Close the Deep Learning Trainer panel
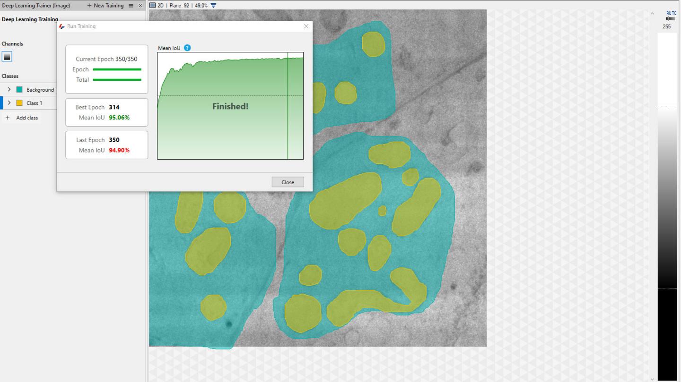Screen dimensions: 681x382 pyautogui.click(x=140, y=6)
